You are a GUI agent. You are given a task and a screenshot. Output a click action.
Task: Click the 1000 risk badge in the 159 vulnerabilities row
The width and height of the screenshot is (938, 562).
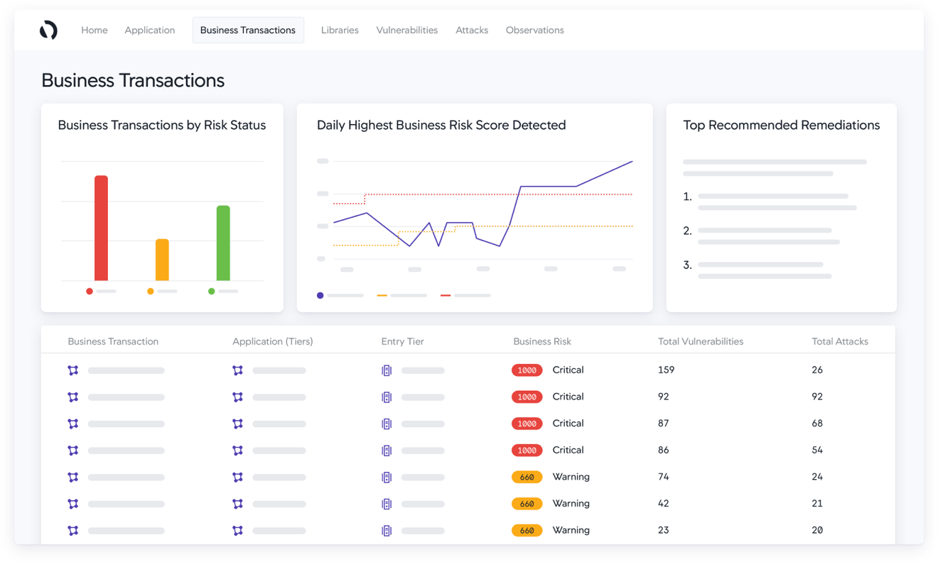[527, 370]
